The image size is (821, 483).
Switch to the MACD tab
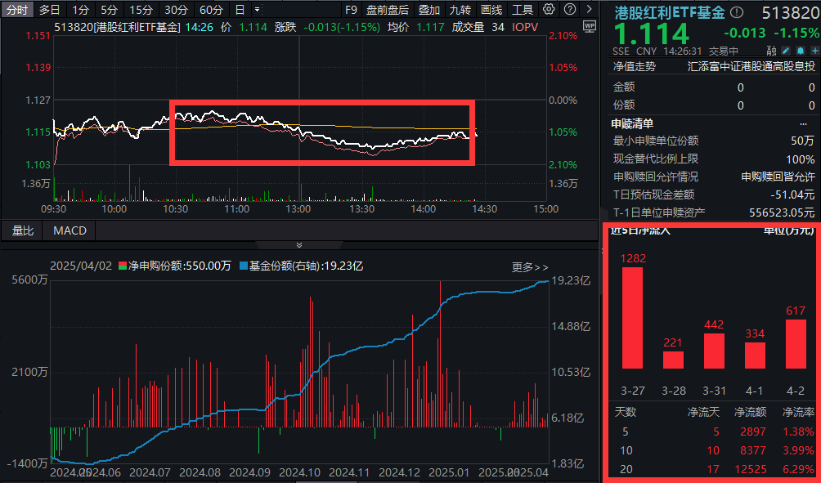pyautogui.click(x=69, y=230)
